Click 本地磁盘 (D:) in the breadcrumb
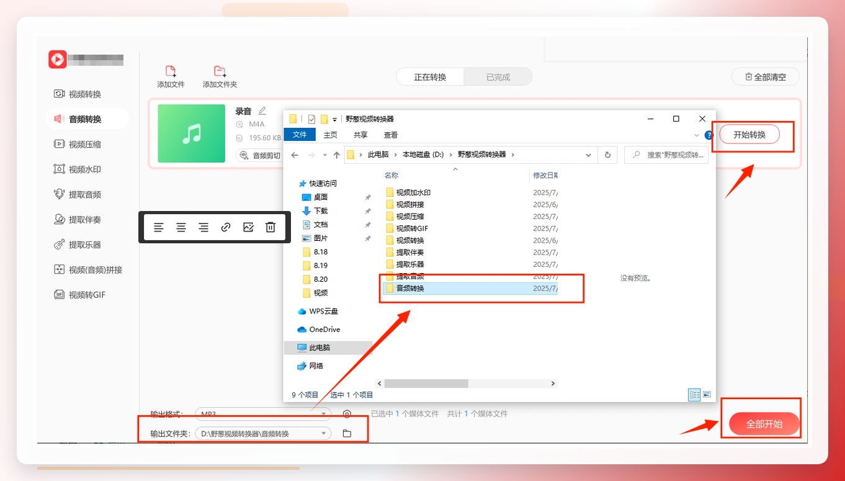Image resolution: width=845 pixels, height=481 pixels. [423, 155]
